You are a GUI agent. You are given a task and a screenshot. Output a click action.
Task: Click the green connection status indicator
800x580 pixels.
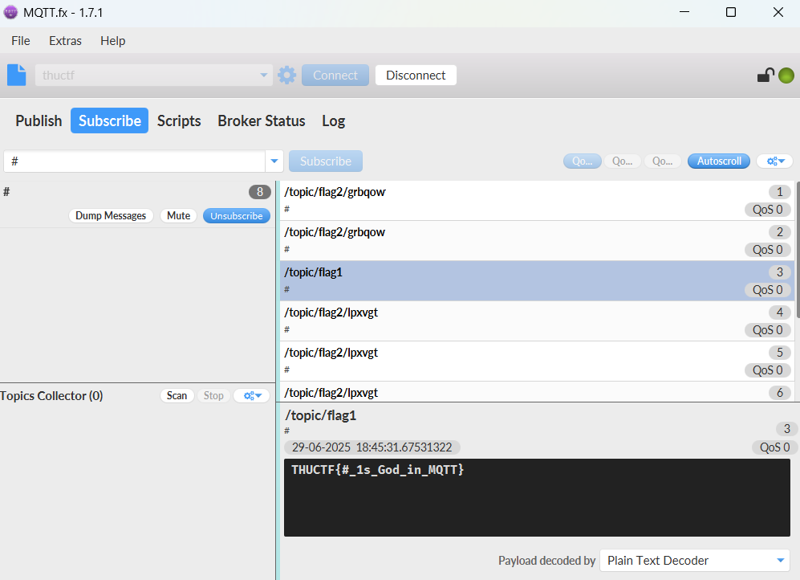coord(786,76)
